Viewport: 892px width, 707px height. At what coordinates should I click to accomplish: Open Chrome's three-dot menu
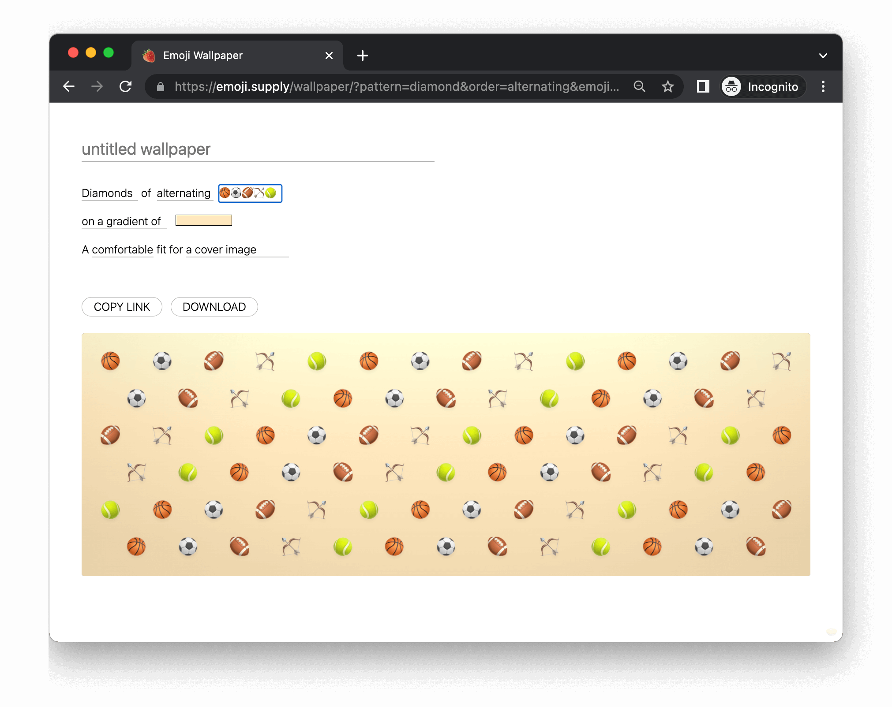click(823, 86)
